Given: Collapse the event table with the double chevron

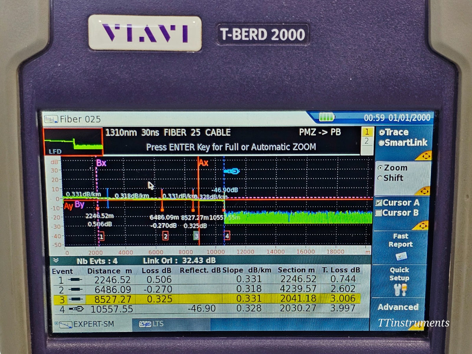Looking at the screenshot, I should tap(55, 260).
